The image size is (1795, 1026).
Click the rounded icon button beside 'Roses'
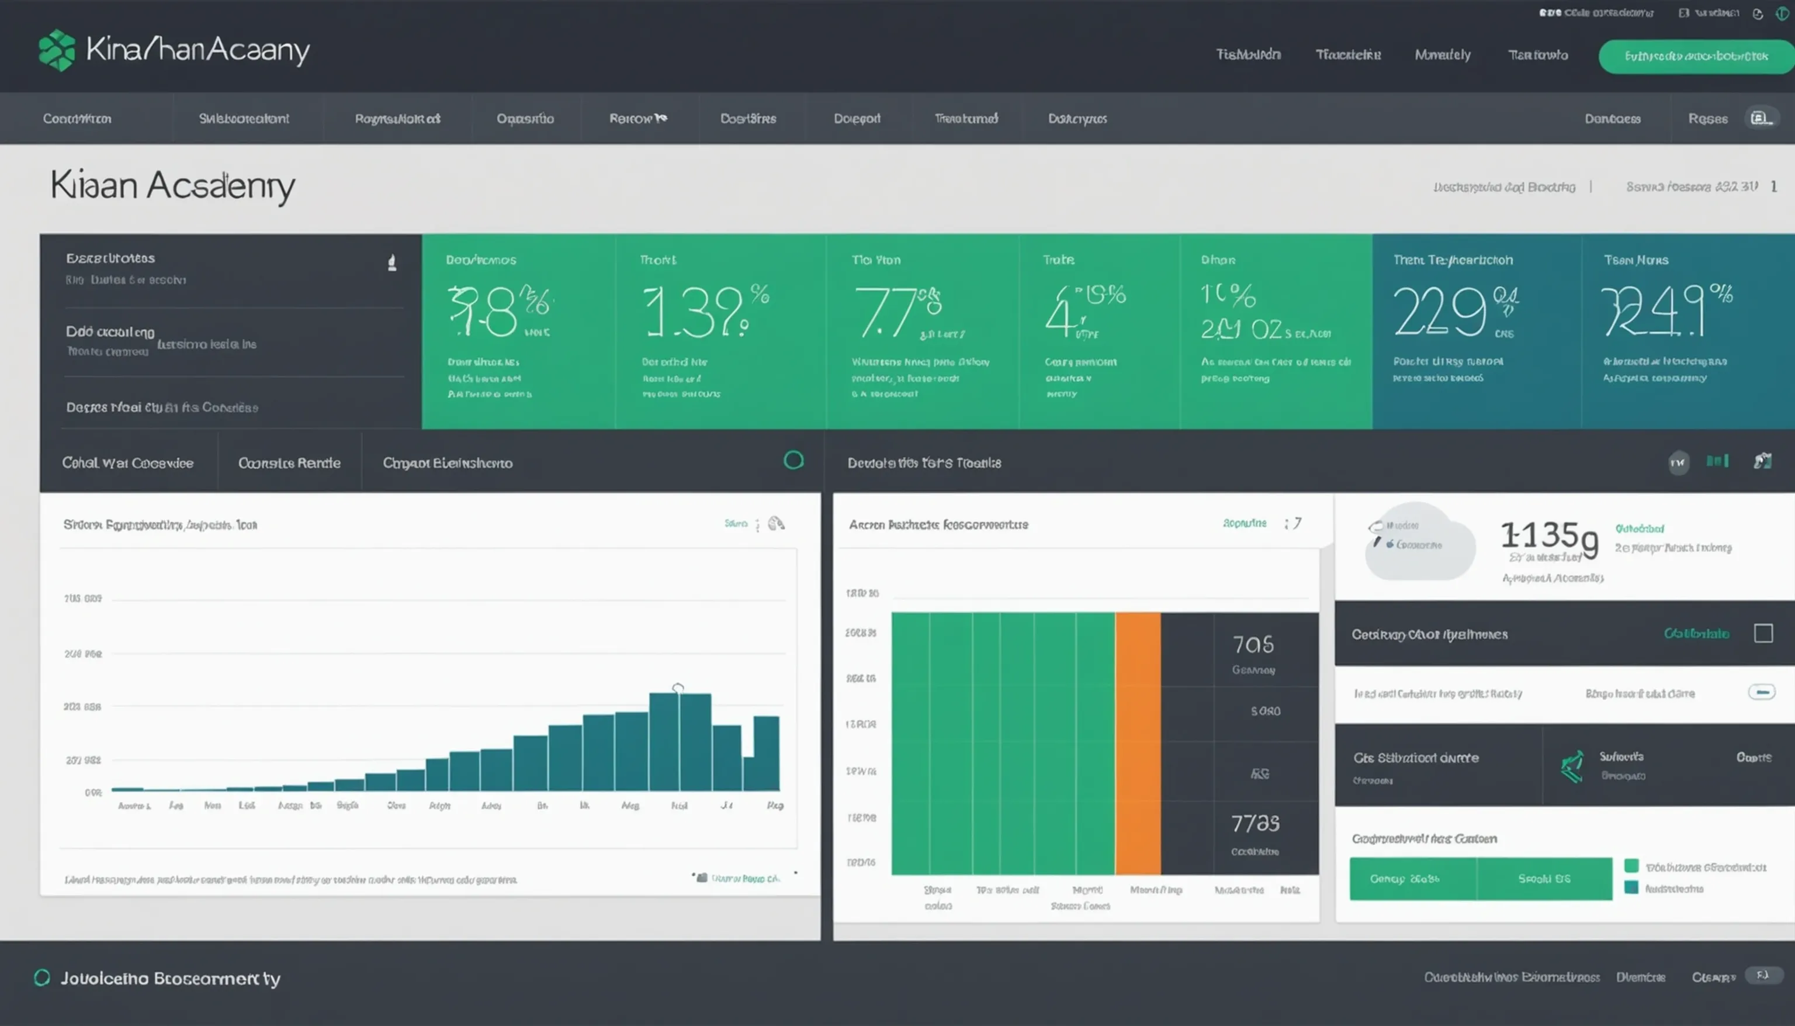coord(1761,118)
